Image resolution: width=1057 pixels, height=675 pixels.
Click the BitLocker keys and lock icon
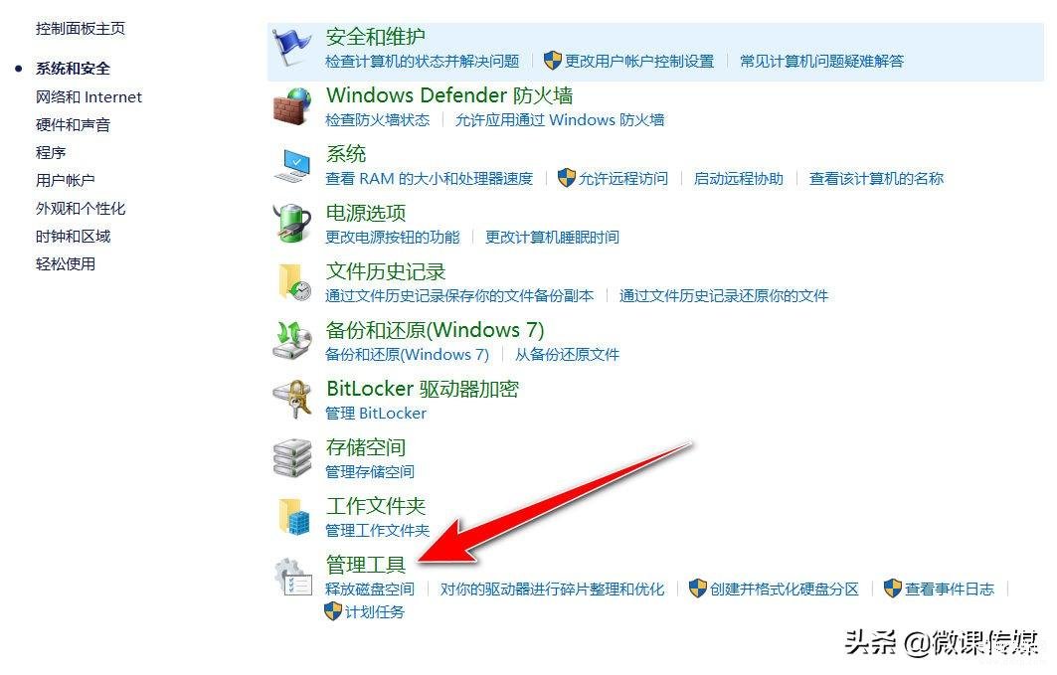(292, 400)
